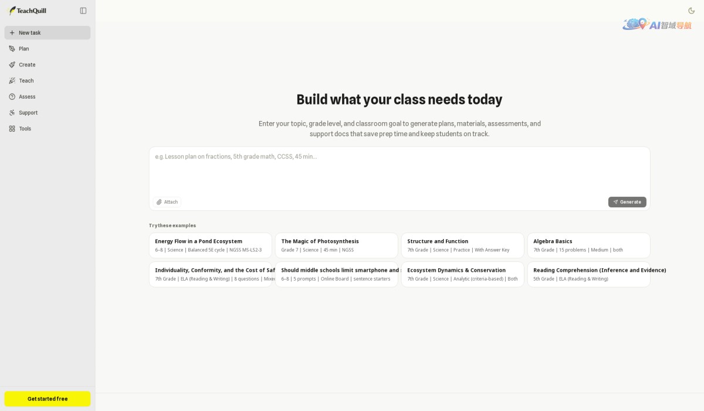Open the Plan section icon

(x=12, y=49)
